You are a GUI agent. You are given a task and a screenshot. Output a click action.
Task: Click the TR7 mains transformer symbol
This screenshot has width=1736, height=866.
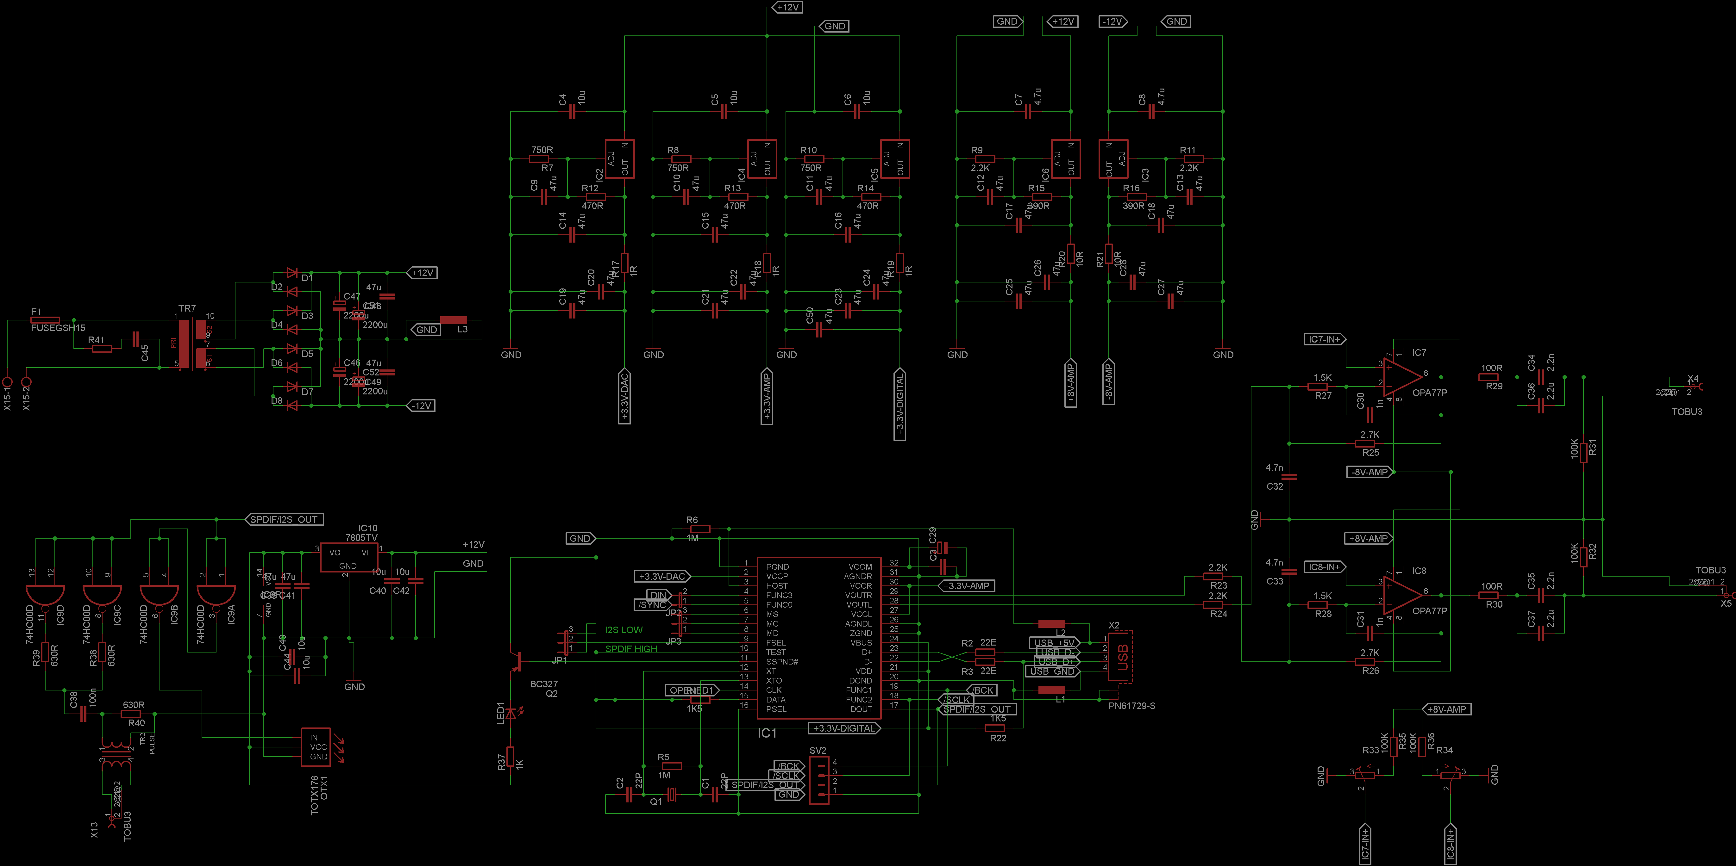[x=192, y=344]
